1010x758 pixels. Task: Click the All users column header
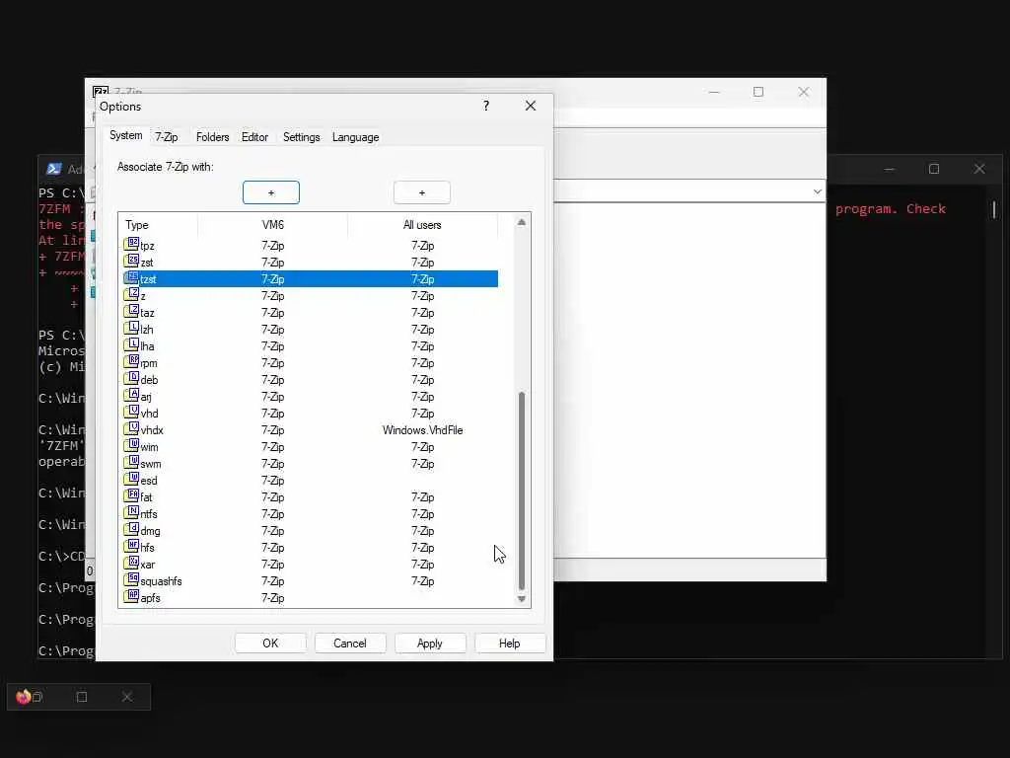point(422,225)
